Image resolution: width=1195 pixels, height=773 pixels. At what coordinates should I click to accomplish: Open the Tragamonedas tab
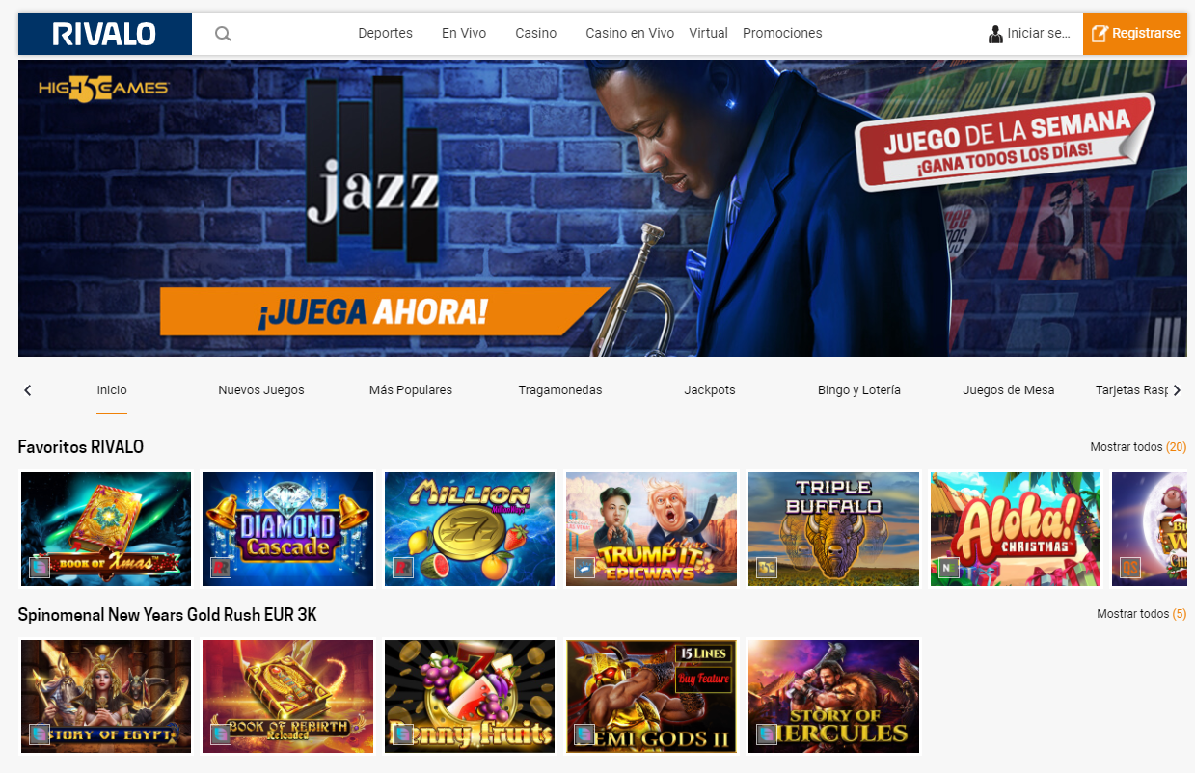click(560, 390)
